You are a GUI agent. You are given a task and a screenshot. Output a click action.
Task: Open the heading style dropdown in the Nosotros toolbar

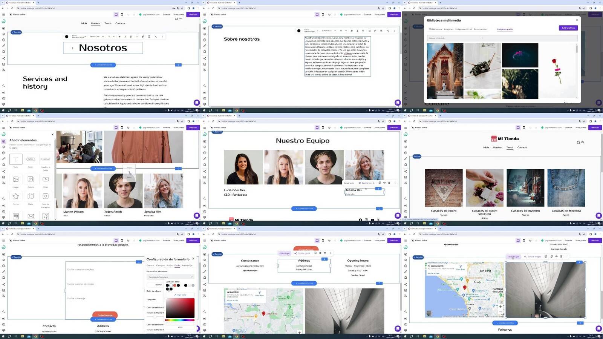tap(79, 37)
